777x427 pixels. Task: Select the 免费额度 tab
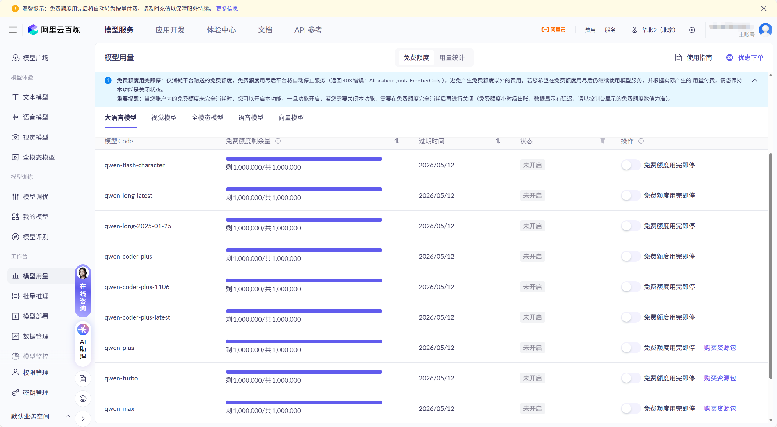click(x=416, y=58)
